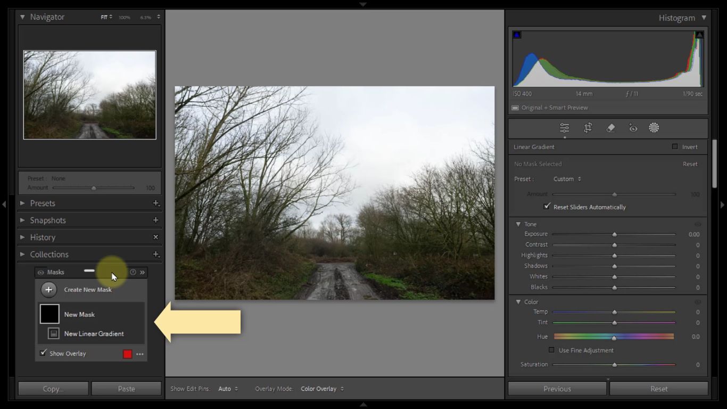Image resolution: width=727 pixels, height=409 pixels.
Task: Open mask overlay options three-dot menu
Action: click(140, 354)
